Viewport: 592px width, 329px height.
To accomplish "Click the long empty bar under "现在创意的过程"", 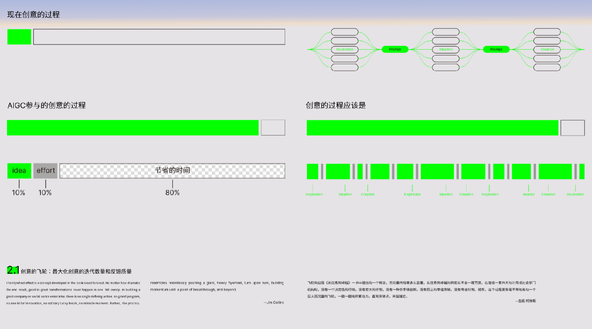I will 159,37.
